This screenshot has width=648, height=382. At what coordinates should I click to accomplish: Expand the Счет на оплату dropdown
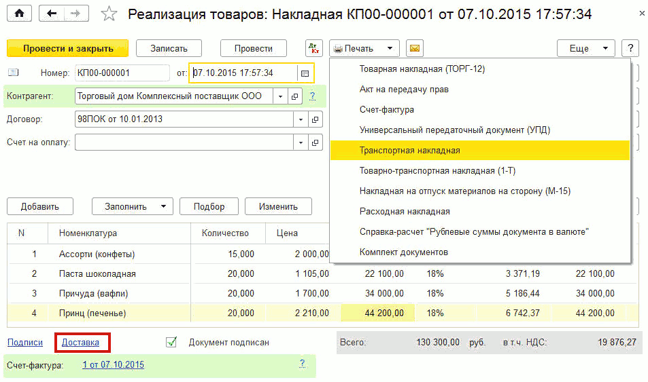click(301, 142)
